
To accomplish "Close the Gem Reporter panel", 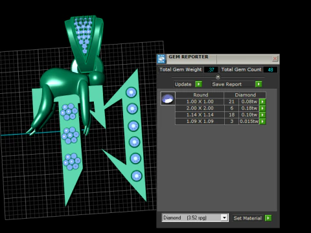I will coord(275,58).
